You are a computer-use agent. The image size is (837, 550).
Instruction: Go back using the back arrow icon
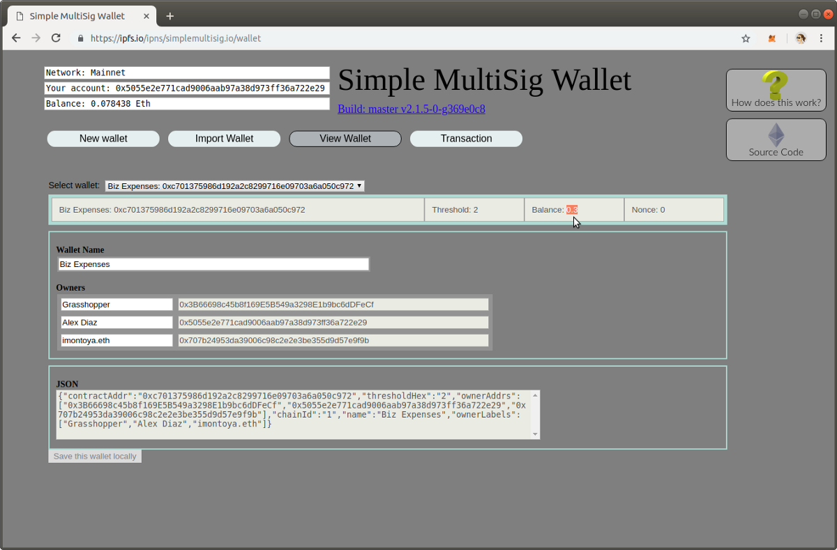click(16, 38)
